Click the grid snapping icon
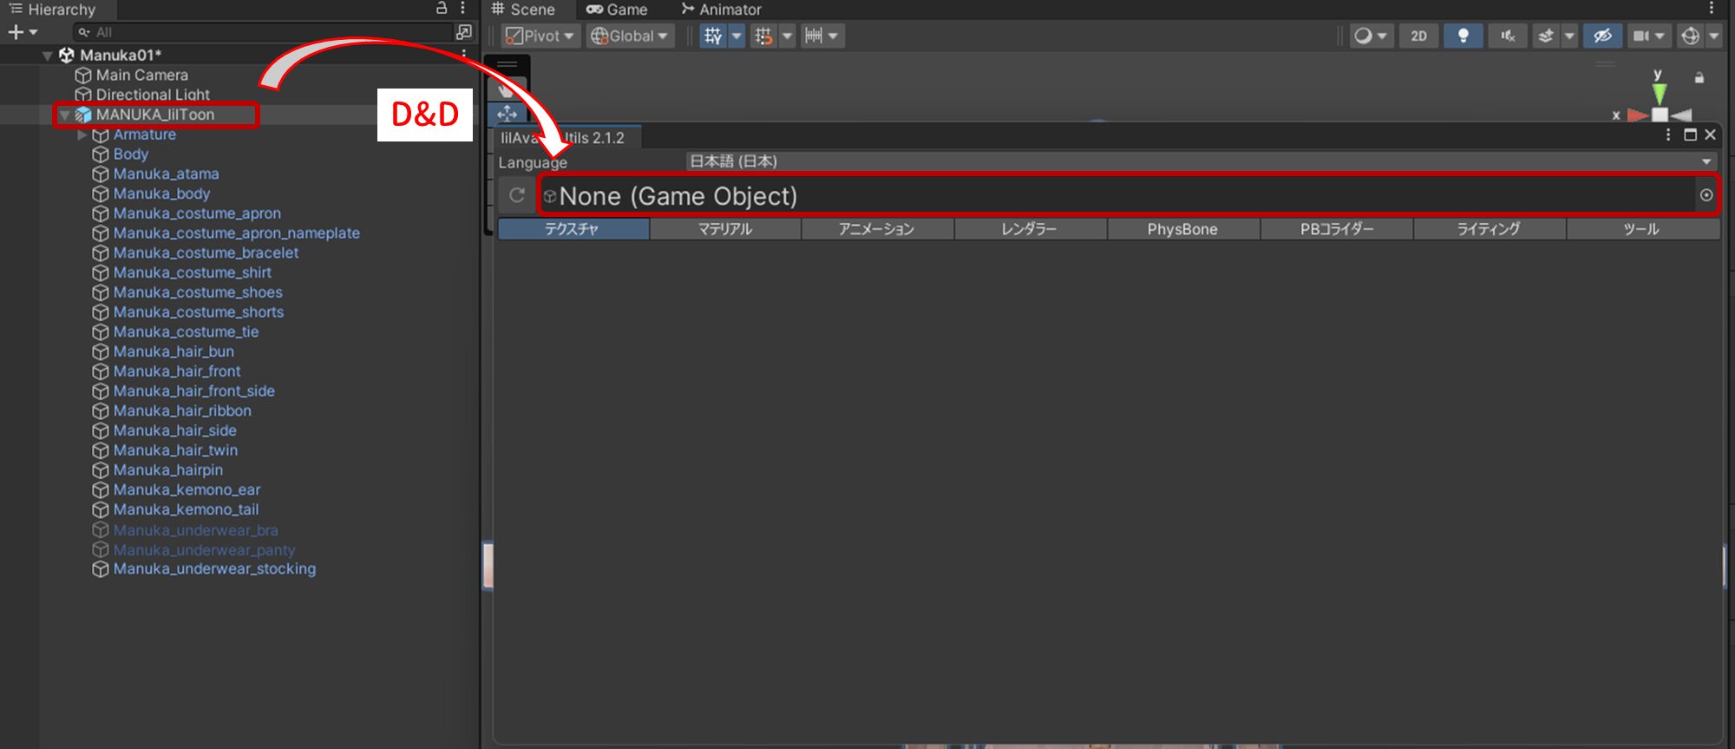Viewport: 1735px width, 749px height. point(763,36)
